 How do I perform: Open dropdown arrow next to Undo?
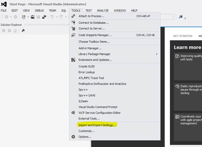pos(57,17)
